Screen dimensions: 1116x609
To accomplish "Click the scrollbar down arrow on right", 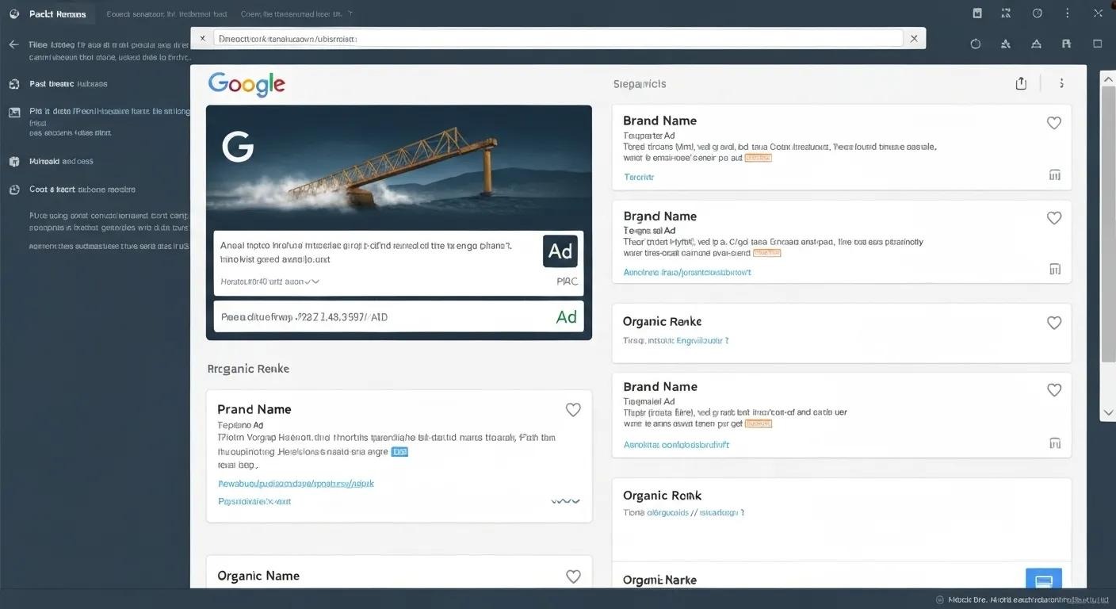I will tap(1108, 412).
